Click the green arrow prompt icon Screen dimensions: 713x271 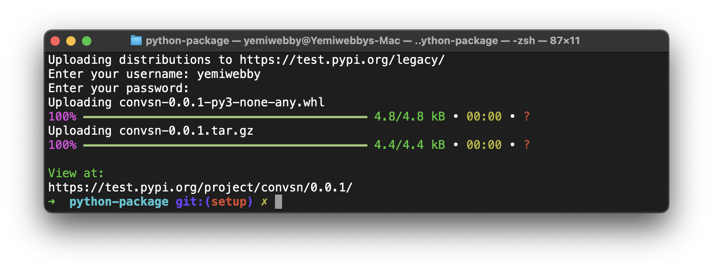(51, 201)
